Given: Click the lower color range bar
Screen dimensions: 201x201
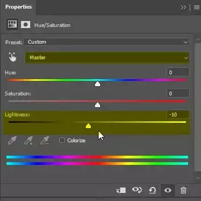Looking at the screenshot, I should click(x=97, y=163).
